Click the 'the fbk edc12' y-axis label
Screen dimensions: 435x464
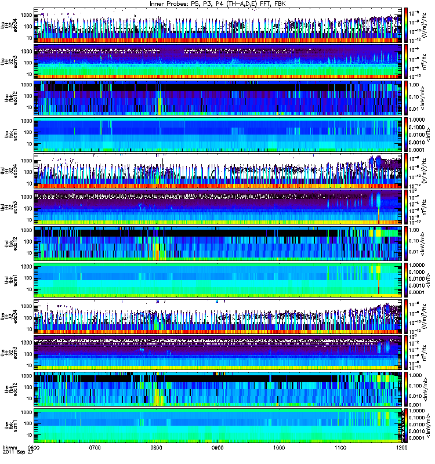click(11, 389)
